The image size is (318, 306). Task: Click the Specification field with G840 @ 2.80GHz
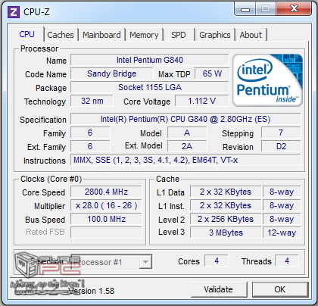[x=185, y=119]
